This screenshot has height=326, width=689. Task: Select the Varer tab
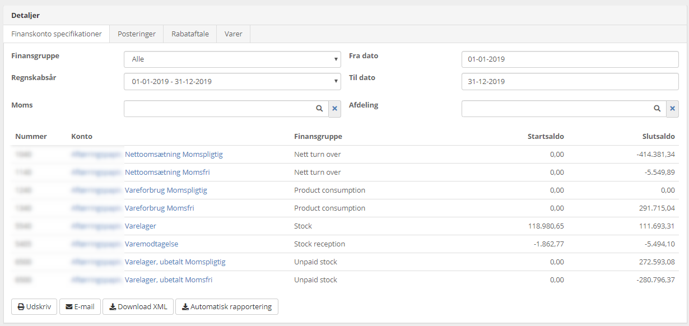click(233, 34)
